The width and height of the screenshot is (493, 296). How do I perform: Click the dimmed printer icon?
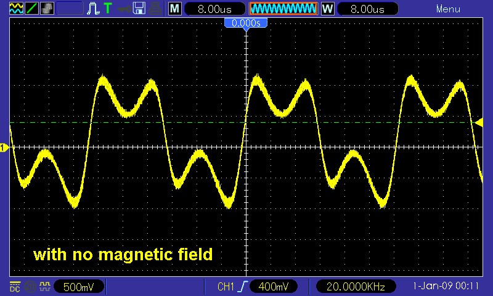pyautogui.click(x=155, y=9)
